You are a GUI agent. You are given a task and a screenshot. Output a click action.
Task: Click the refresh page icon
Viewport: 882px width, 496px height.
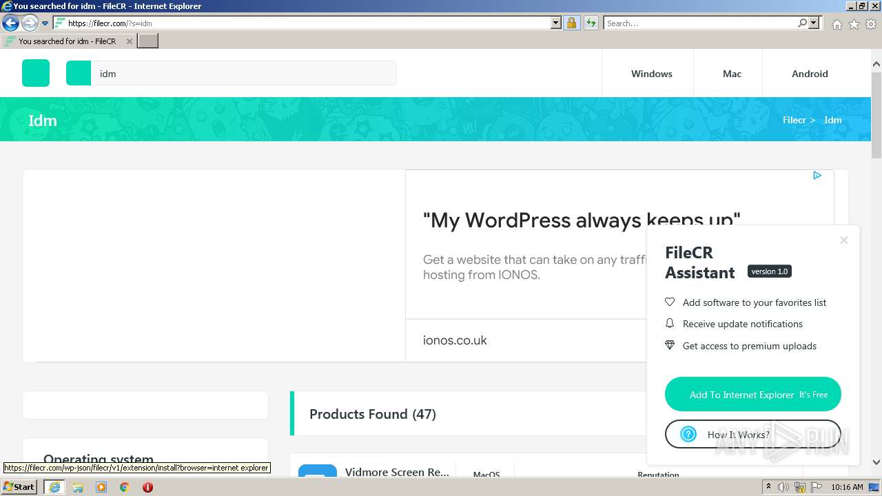coord(591,23)
